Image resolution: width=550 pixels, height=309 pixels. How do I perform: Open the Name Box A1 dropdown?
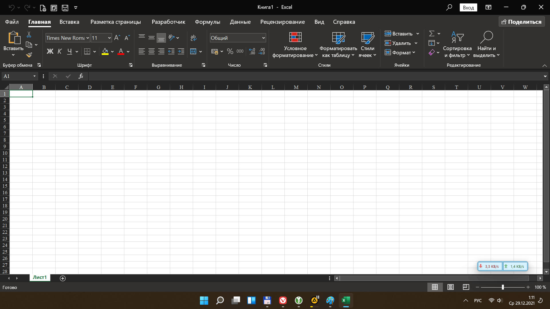(34, 76)
